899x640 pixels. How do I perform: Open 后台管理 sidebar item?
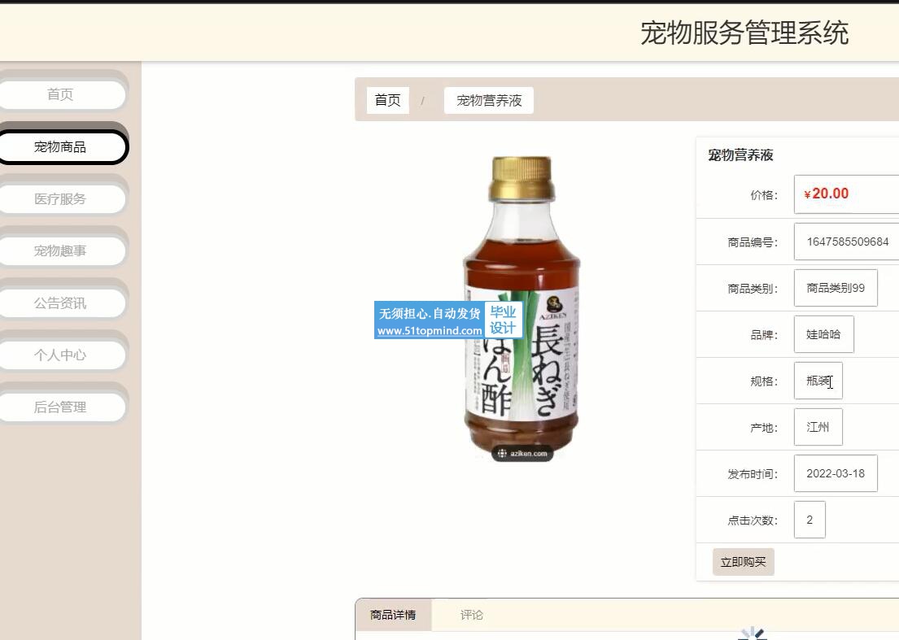(x=61, y=407)
